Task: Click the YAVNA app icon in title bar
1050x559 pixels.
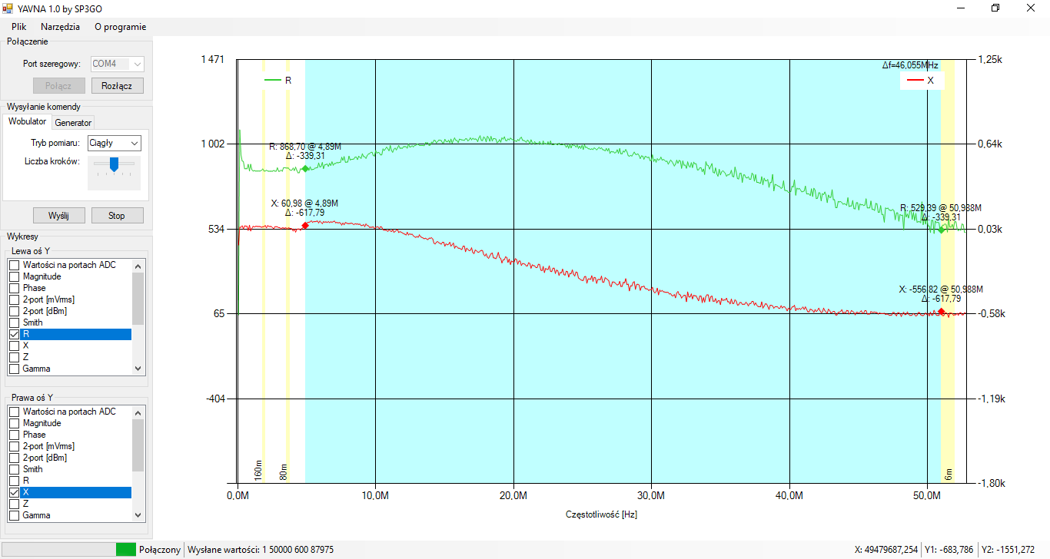Action: (x=8, y=8)
